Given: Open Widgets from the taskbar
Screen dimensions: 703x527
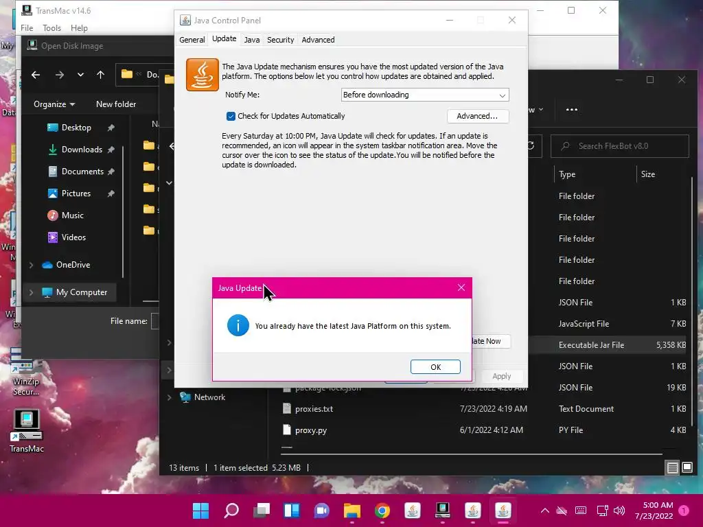Looking at the screenshot, I should click(291, 511).
